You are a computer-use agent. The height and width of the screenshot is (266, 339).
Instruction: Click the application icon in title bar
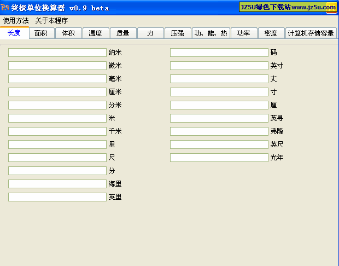pos(5,8)
